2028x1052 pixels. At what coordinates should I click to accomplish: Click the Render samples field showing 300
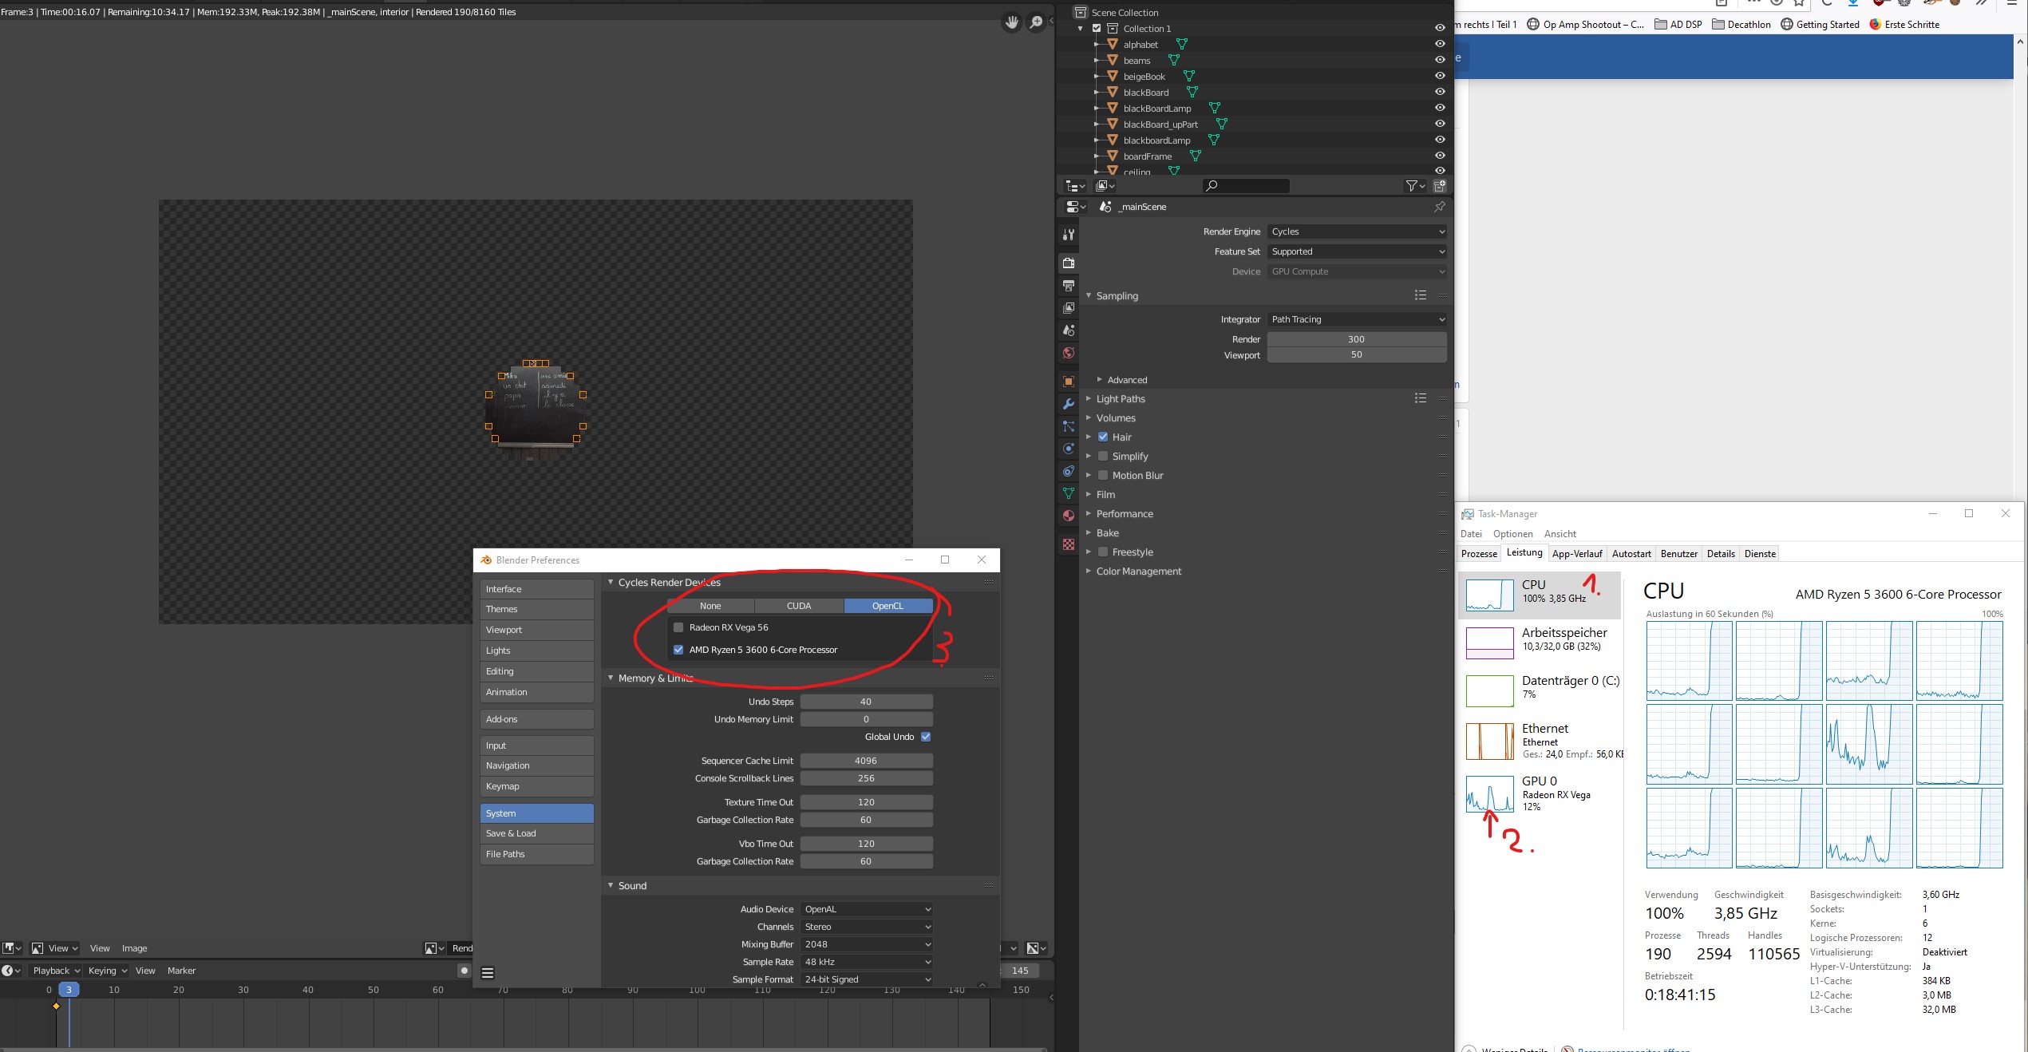point(1356,339)
